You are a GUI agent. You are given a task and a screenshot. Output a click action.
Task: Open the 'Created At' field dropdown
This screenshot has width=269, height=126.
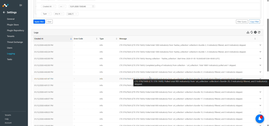(x=49, y=6)
